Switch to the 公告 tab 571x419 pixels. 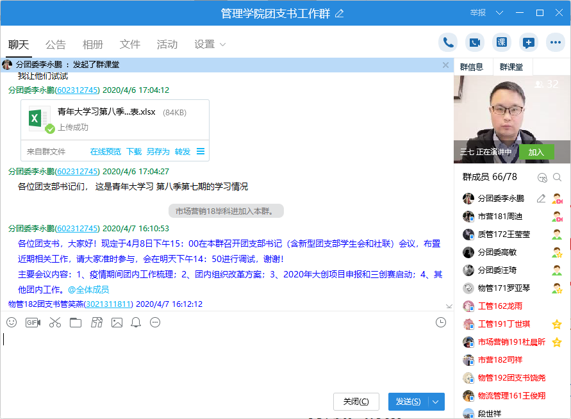pos(56,44)
